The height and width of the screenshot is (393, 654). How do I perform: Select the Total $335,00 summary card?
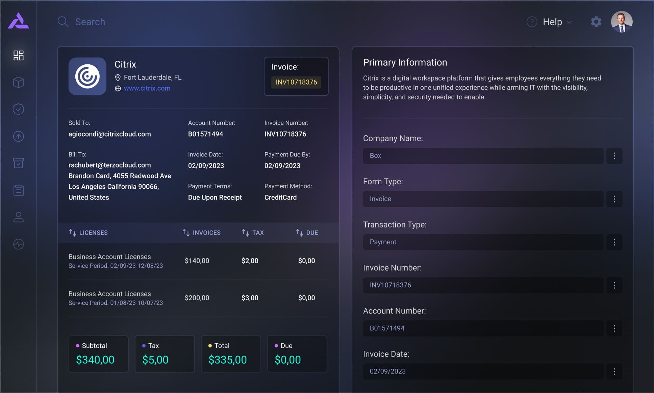coord(231,354)
